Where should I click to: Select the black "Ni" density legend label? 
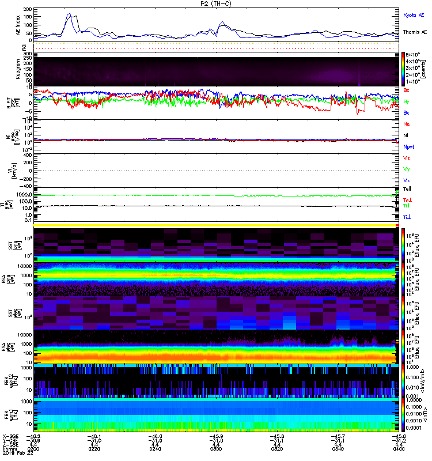[x=406, y=135]
